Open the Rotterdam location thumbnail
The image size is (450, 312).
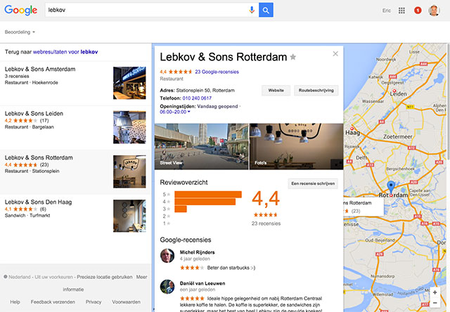(x=129, y=171)
